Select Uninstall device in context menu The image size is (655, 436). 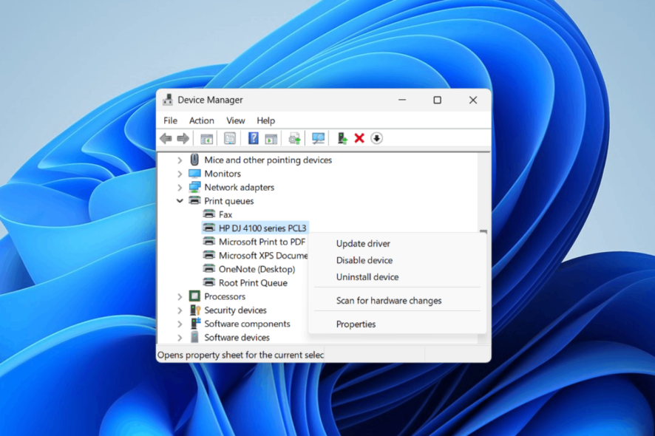click(397, 277)
